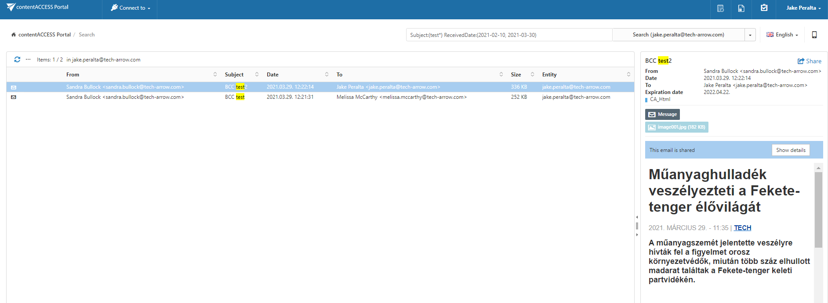Share the email using the Share link
The image size is (828, 303).
tap(809, 61)
